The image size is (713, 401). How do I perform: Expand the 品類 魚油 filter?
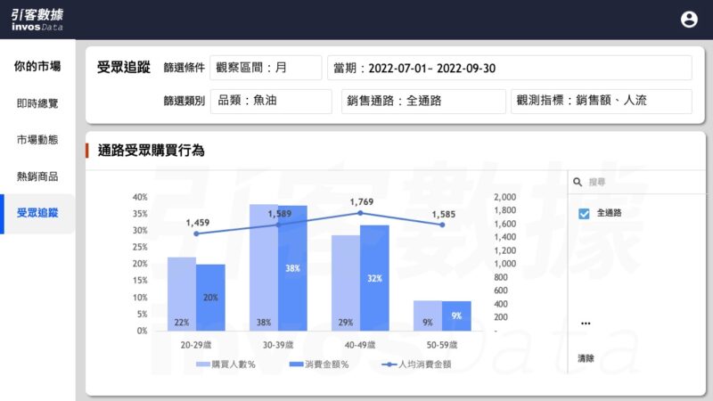271,101
